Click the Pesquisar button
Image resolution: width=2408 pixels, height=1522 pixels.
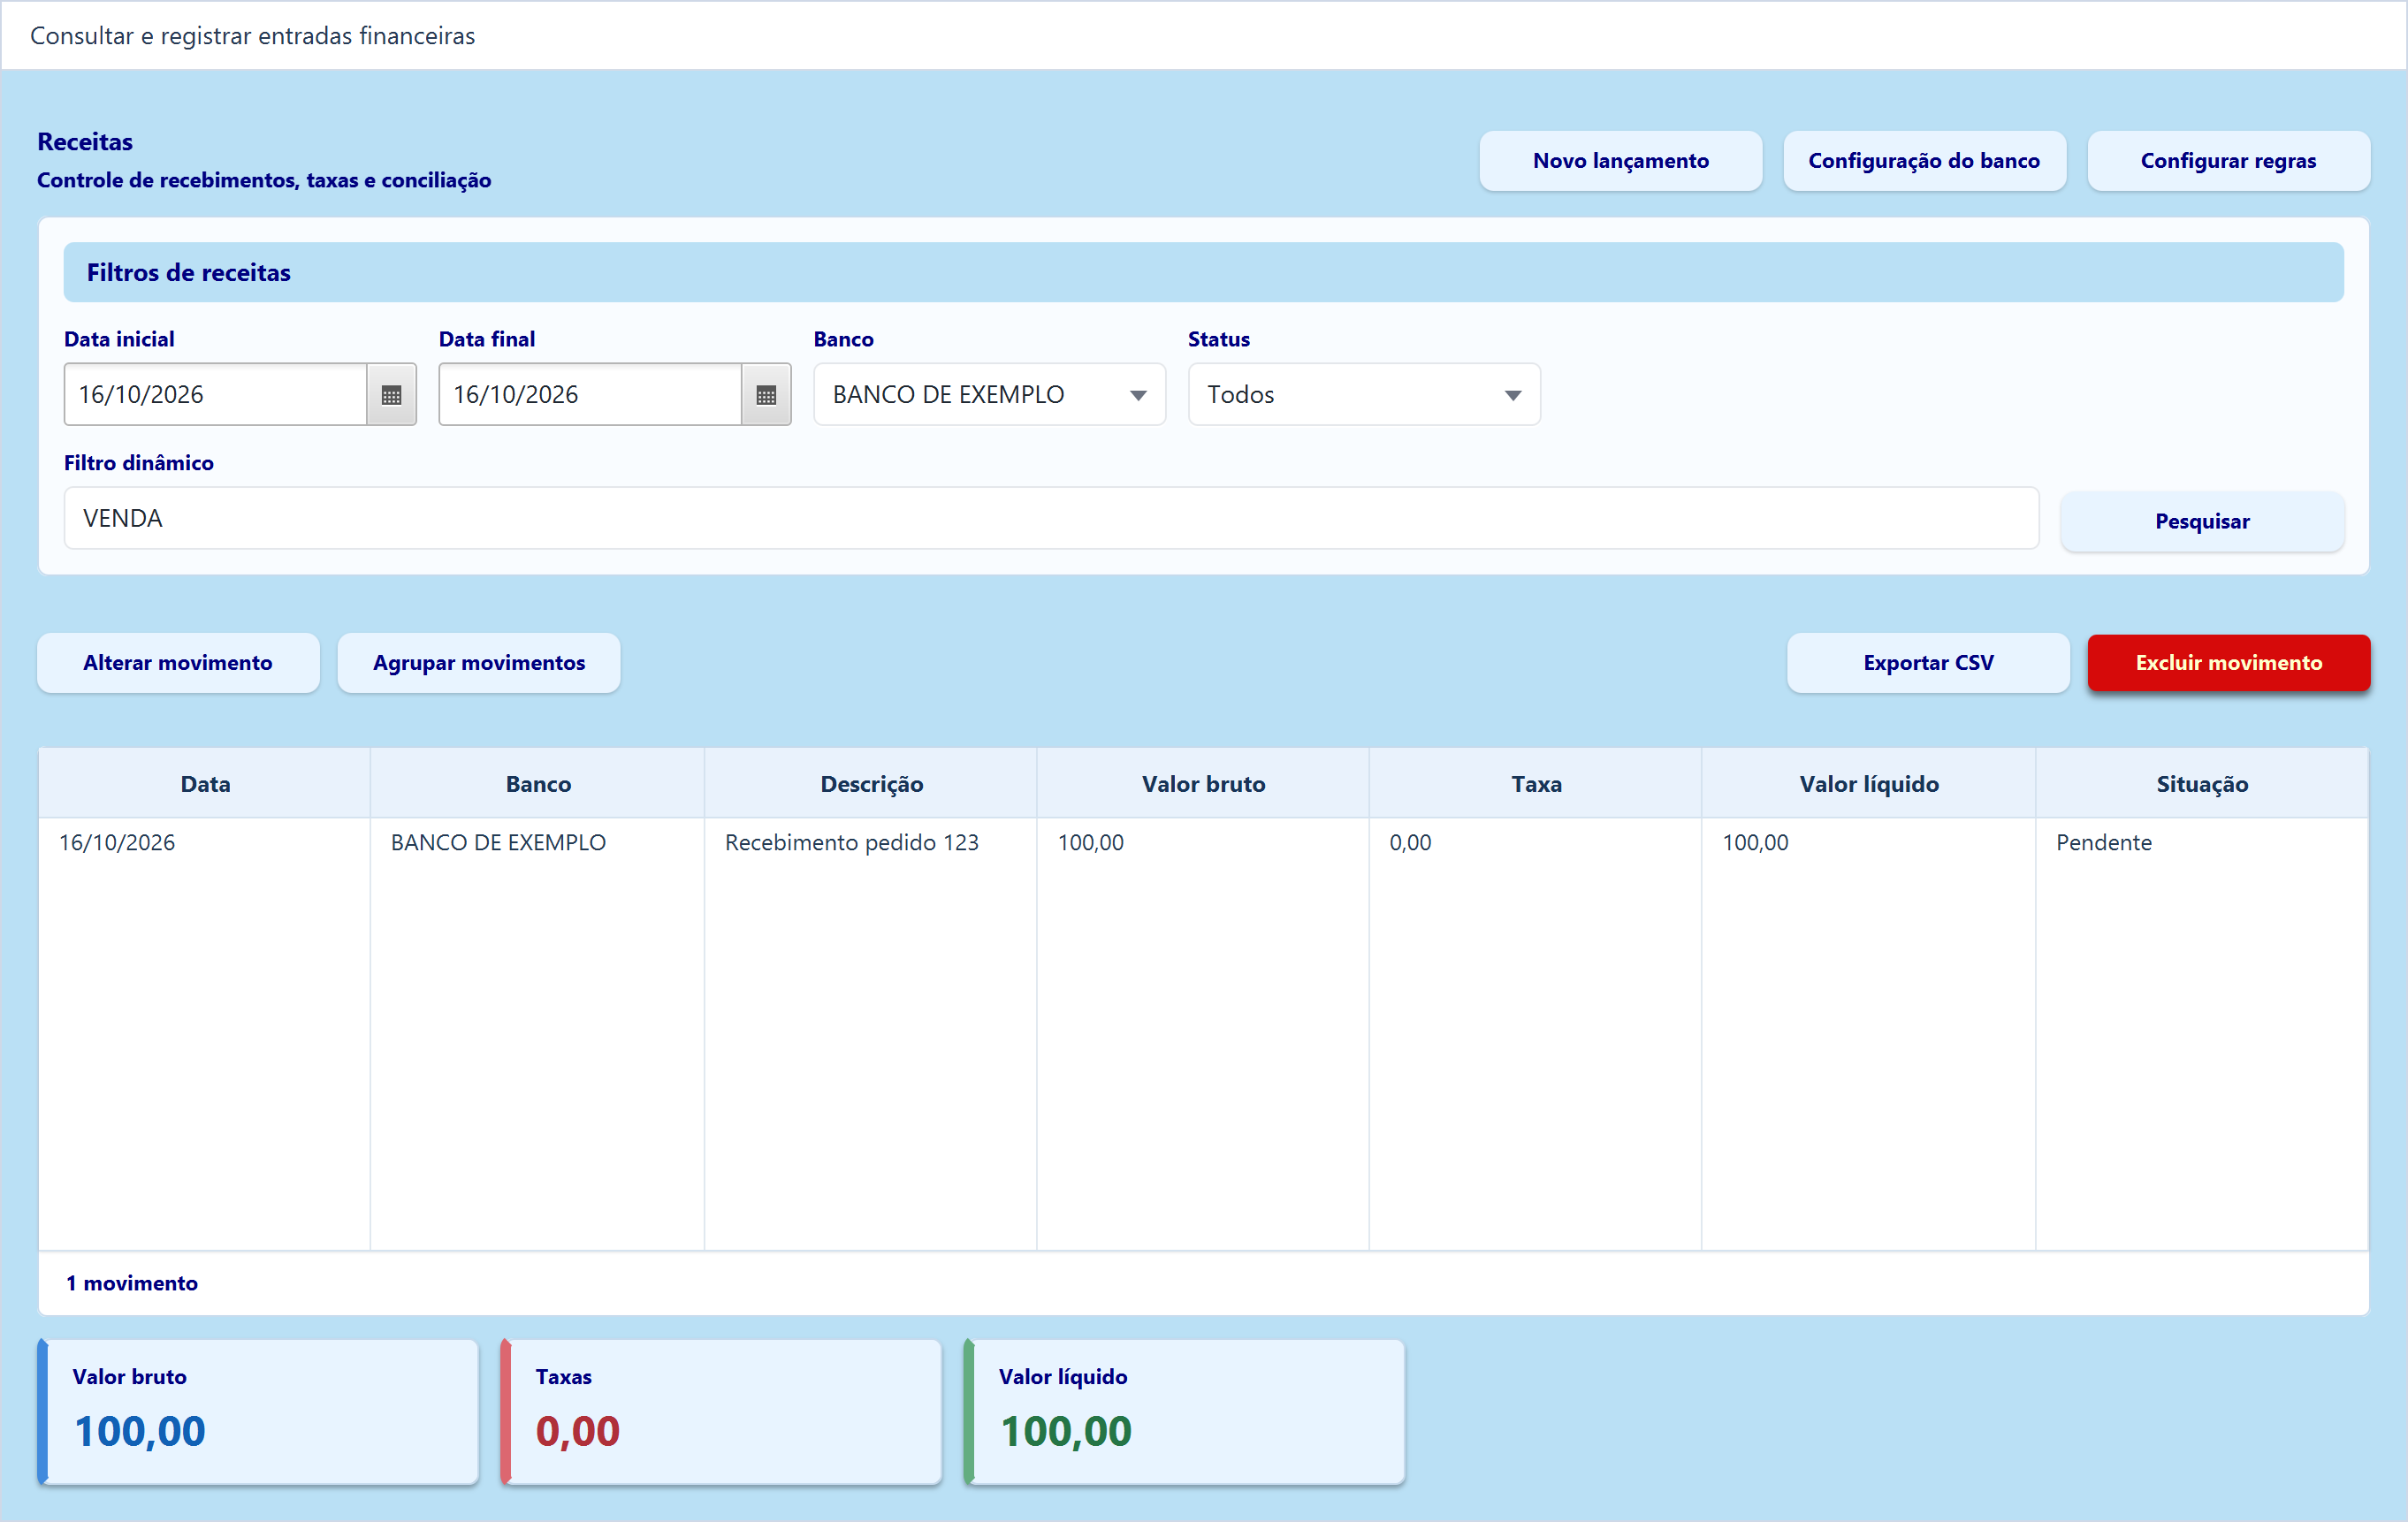[2202, 521]
